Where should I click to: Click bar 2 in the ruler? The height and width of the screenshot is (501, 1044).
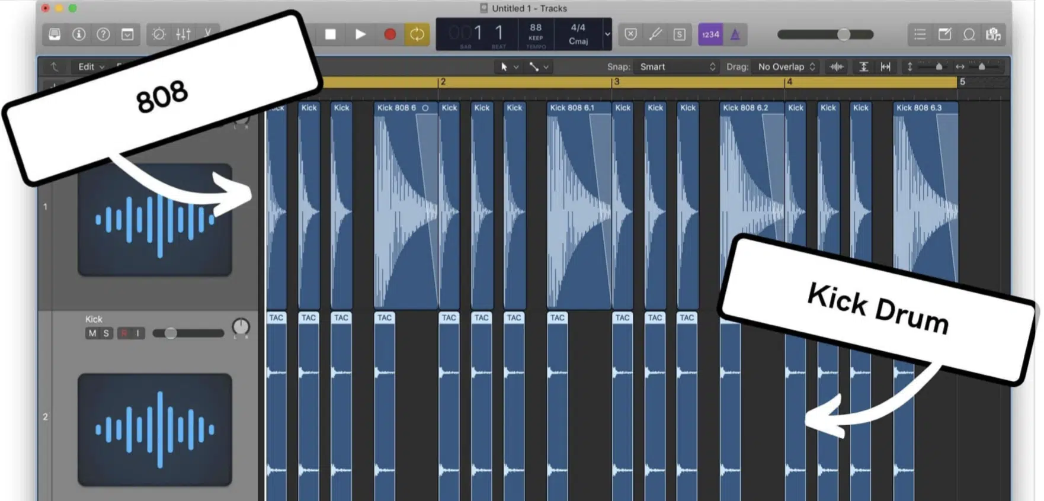click(443, 82)
